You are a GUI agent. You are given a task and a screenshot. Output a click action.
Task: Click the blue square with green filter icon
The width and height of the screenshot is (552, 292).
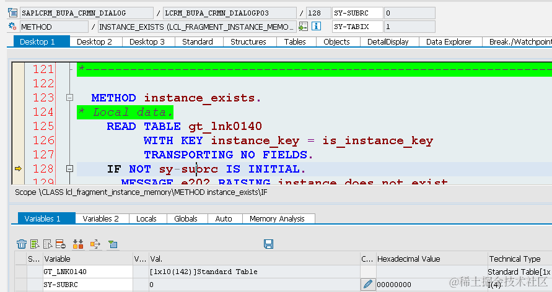113,244
